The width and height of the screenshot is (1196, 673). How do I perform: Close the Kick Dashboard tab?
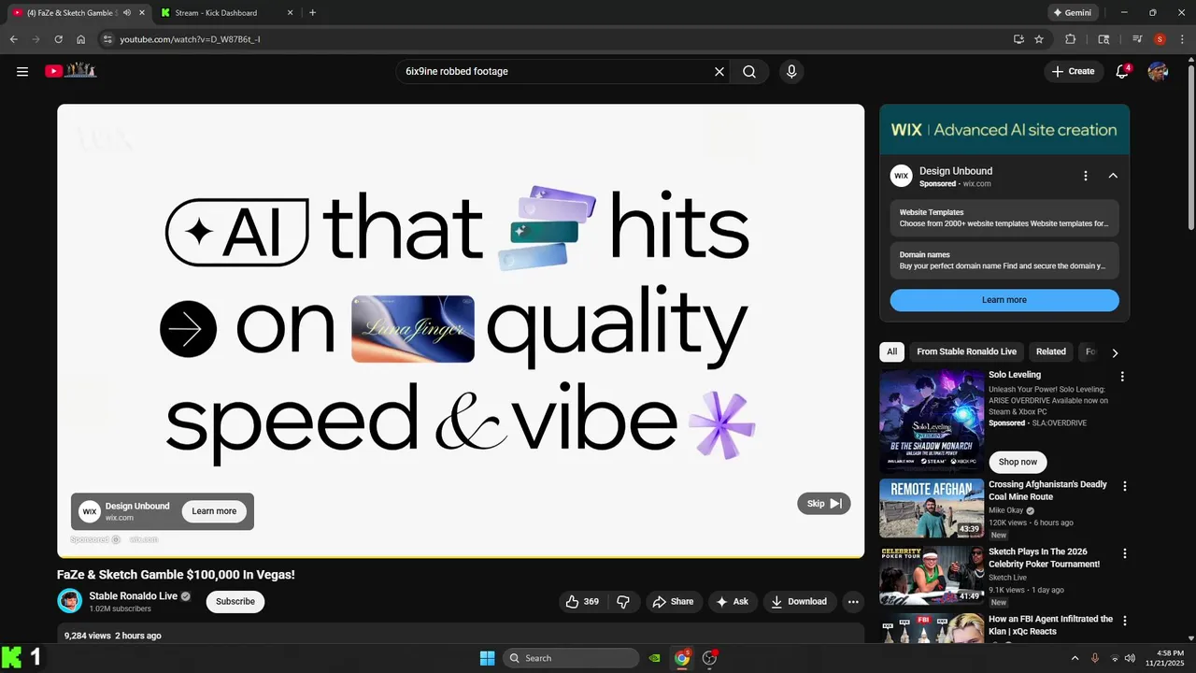click(290, 13)
